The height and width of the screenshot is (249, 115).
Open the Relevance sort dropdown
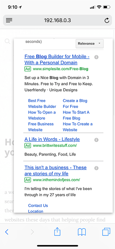click(90, 44)
